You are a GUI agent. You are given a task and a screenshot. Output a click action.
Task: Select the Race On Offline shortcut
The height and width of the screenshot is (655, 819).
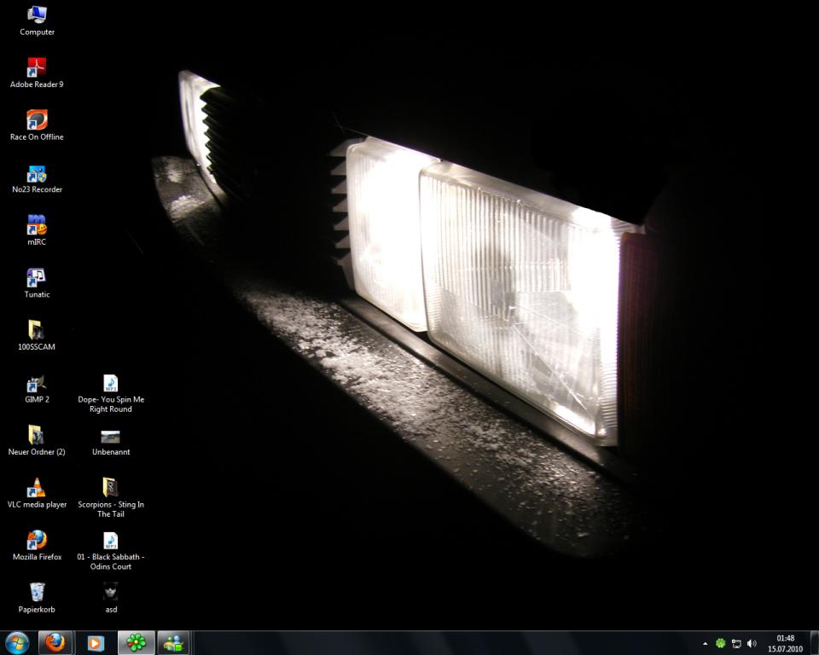(x=37, y=120)
